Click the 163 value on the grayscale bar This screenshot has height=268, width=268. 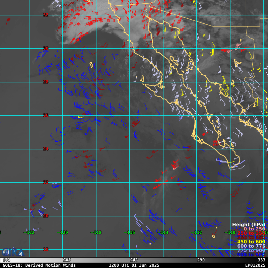click(x=6, y=260)
